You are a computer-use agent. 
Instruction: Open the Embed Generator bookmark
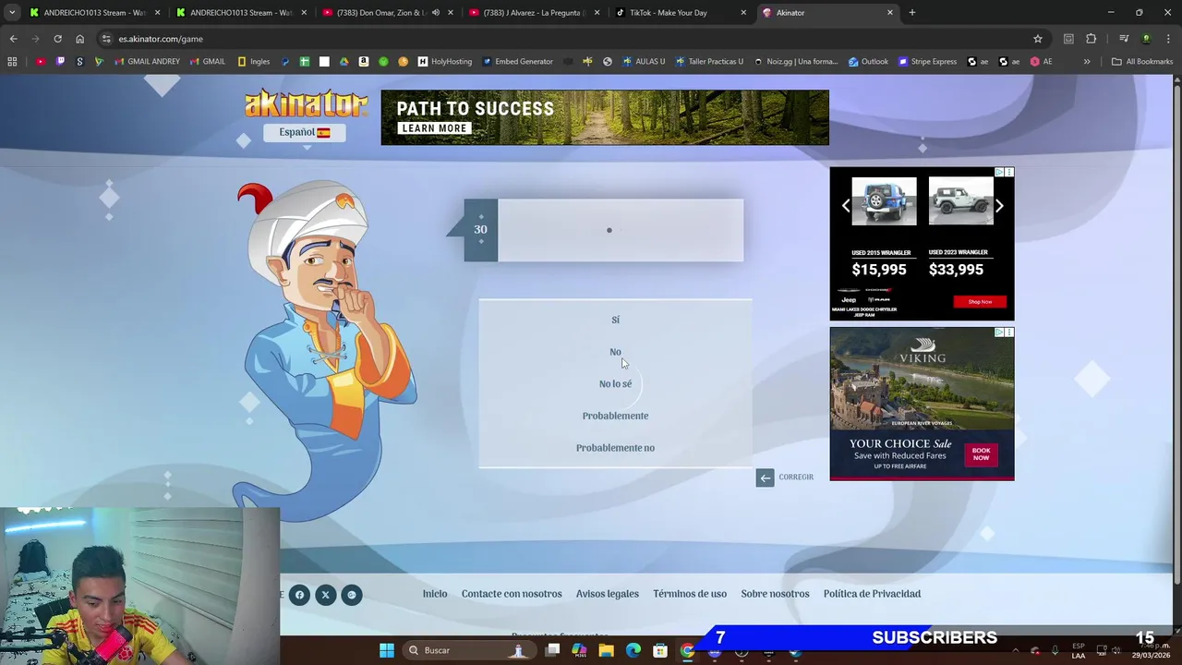click(x=517, y=62)
